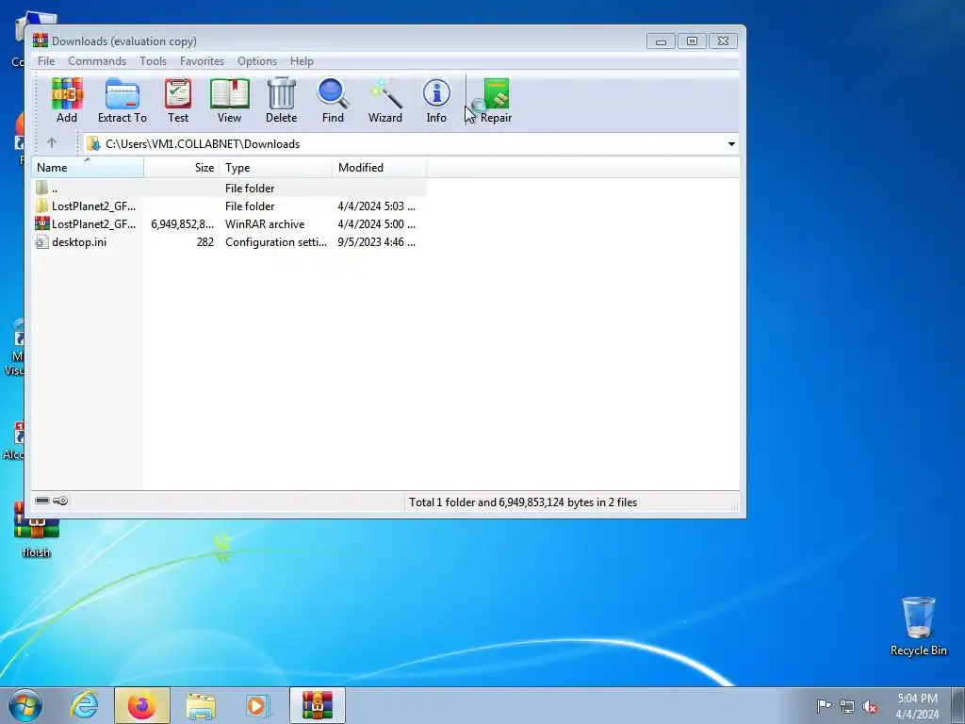The width and height of the screenshot is (965, 724).
Task: Click the Action Center flag tray icon
Action: coord(824,705)
